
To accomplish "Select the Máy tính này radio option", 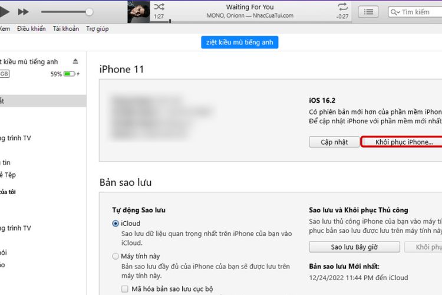I will click(x=116, y=256).
